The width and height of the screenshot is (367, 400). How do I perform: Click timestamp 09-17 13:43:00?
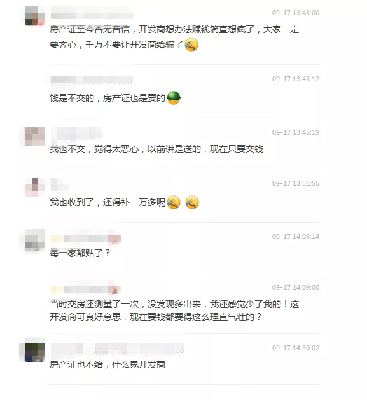click(296, 13)
